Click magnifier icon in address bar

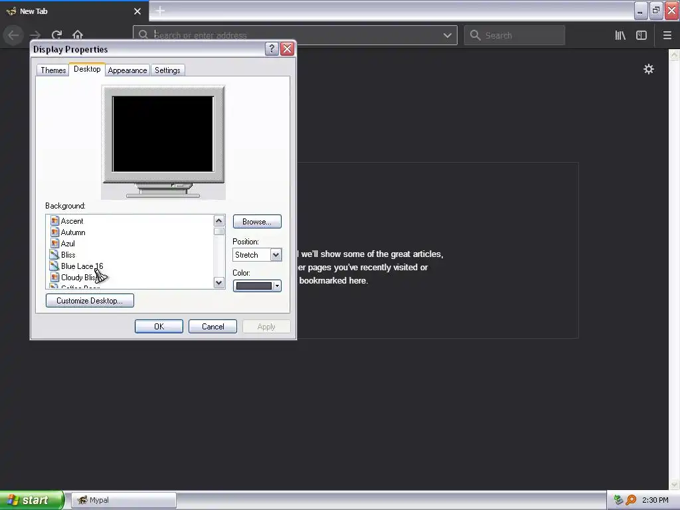pyautogui.click(x=143, y=35)
